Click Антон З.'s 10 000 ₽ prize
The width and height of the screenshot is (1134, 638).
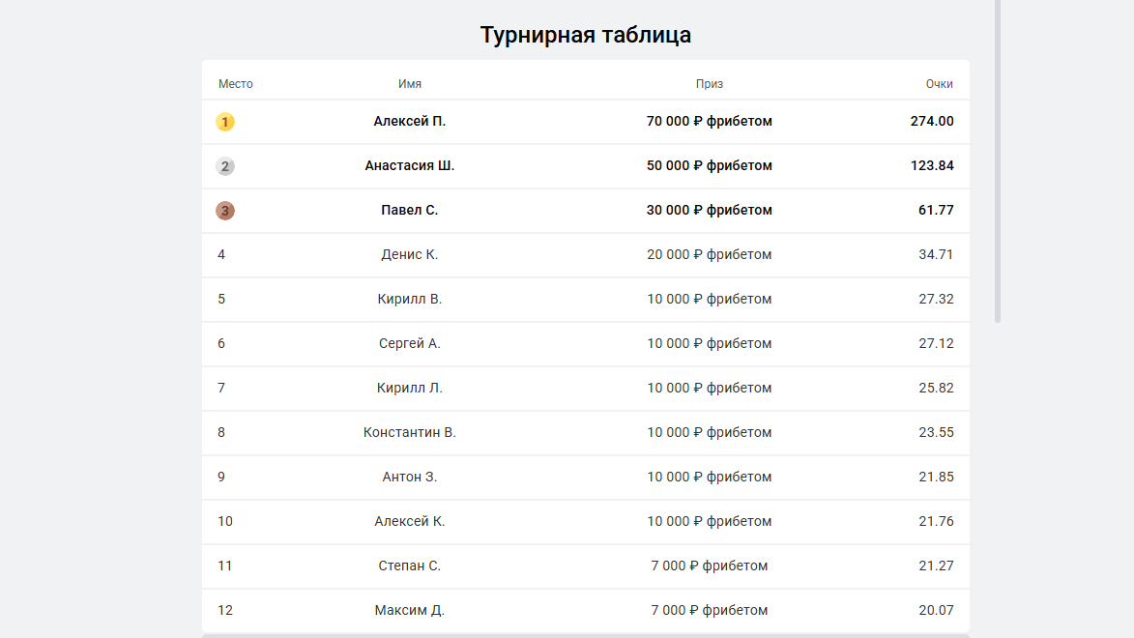(710, 478)
